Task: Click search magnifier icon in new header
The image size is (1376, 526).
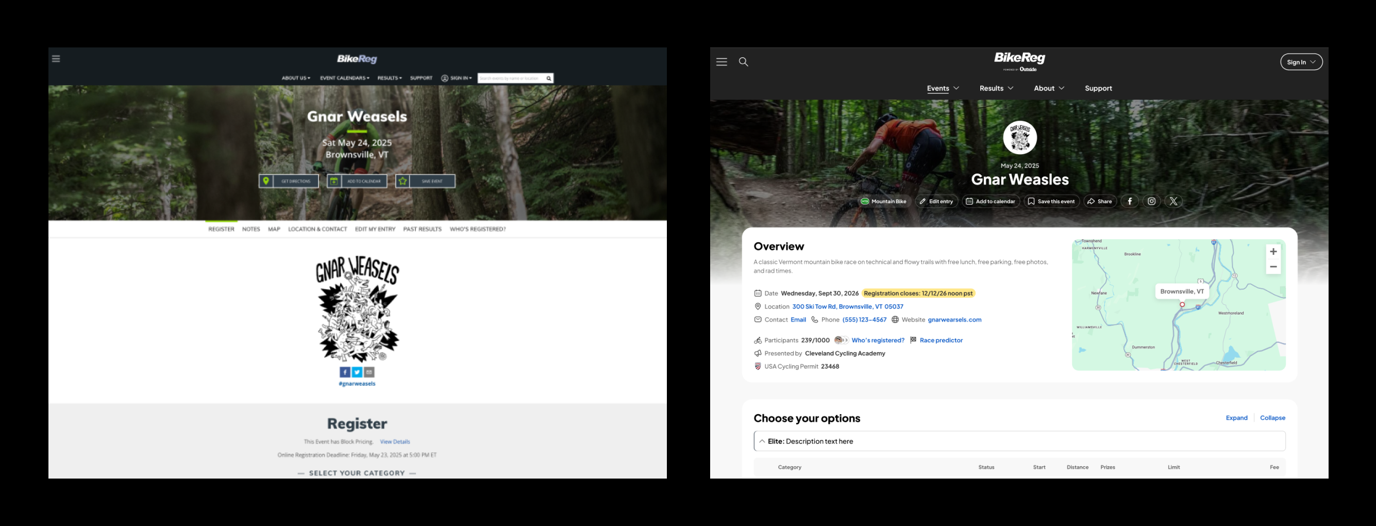Action: [743, 62]
